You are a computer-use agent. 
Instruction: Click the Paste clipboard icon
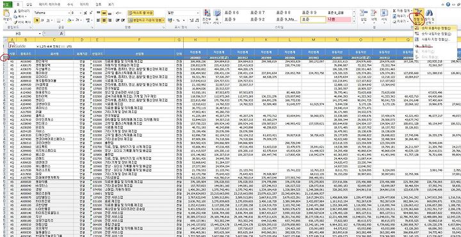coord(6,13)
